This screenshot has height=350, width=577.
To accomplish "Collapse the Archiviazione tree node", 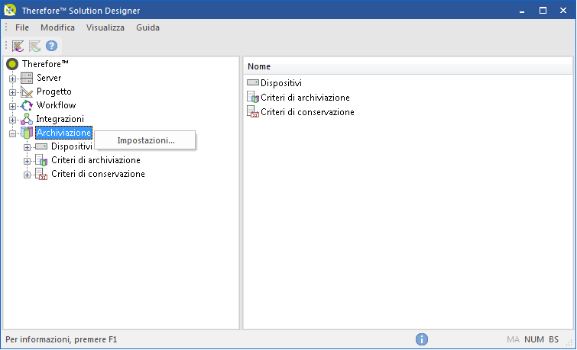I will (12, 133).
